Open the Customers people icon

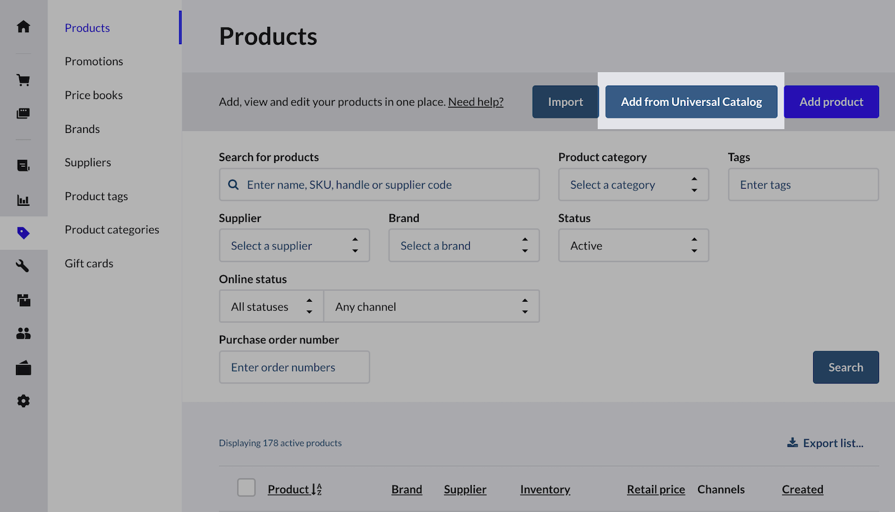click(24, 333)
